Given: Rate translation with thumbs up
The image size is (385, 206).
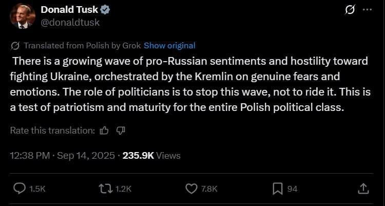Looking at the screenshot, I should tap(104, 130).
